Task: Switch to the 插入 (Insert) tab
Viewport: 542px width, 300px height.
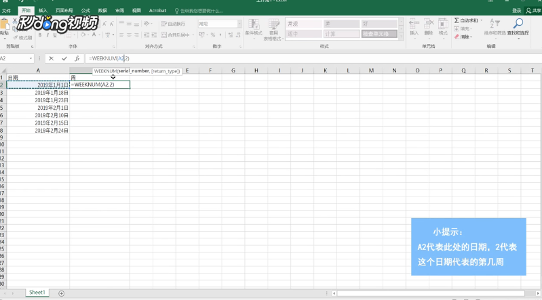Action: coord(43,11)
